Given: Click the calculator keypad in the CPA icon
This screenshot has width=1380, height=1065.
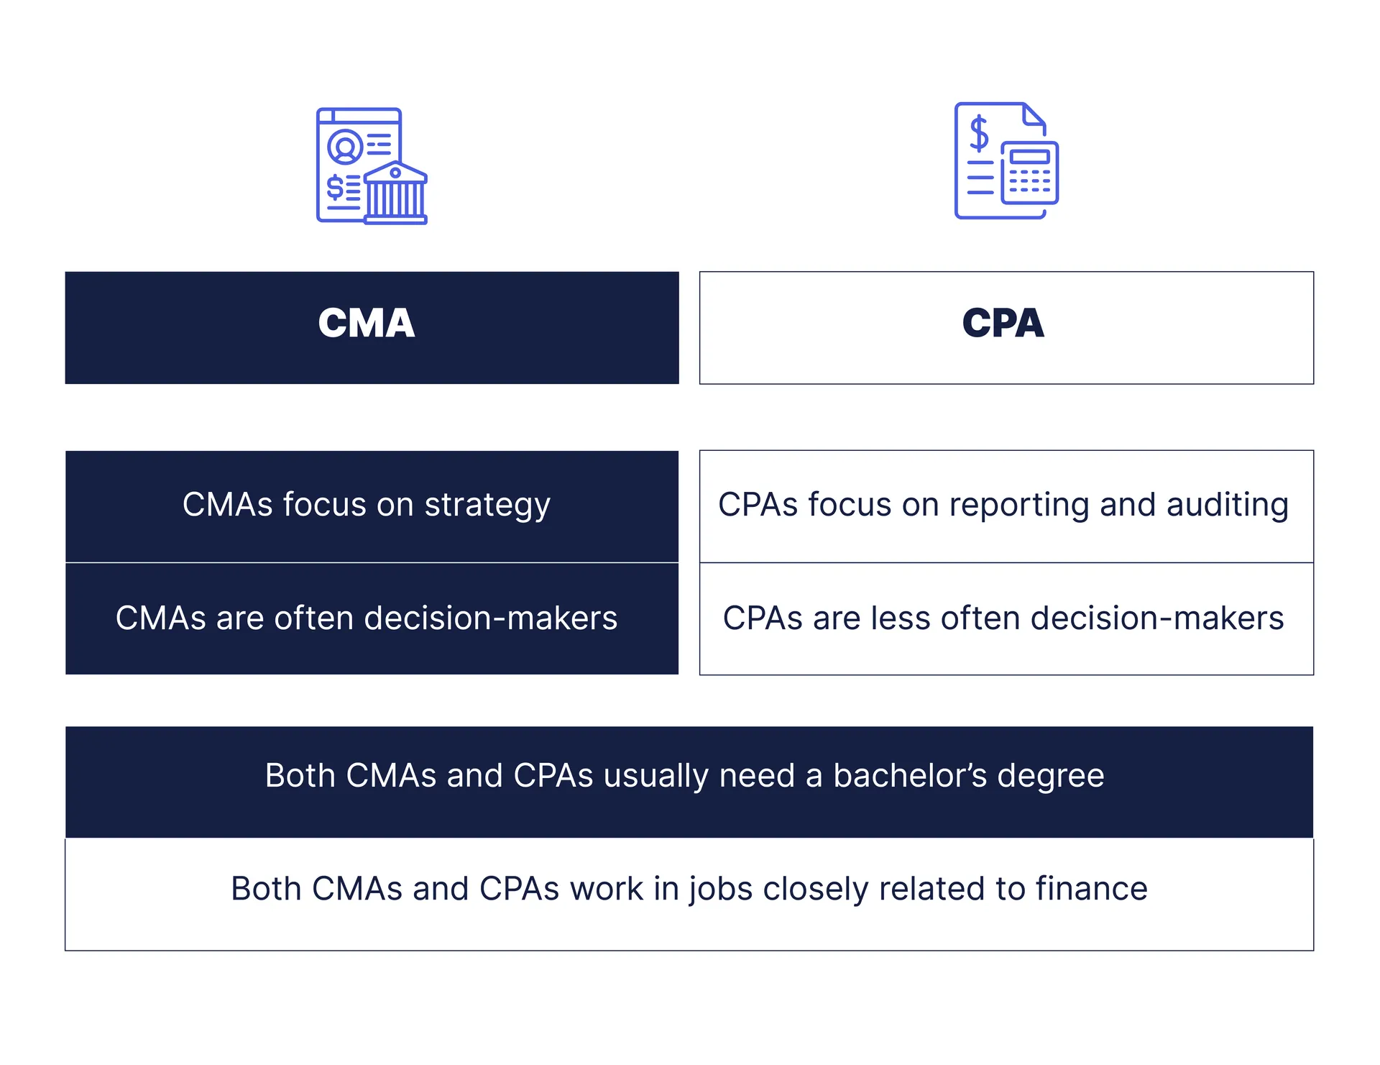Looking at the screenshot, I should click(x=1030, y=181).
